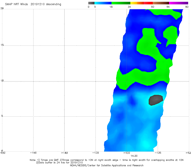This screenshot has width=191, height=167.
Task: Click the longitude axis label '-140'
Action: [x=64, y=153]
